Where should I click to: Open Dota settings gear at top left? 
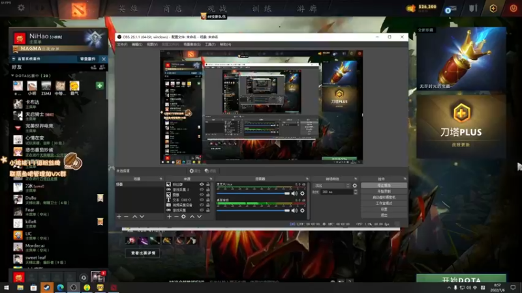coord(21,8)
